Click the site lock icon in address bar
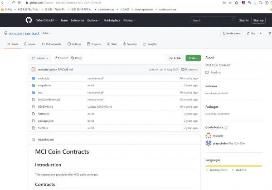Screen dimensions: 272x190 [x=27, y=3]
